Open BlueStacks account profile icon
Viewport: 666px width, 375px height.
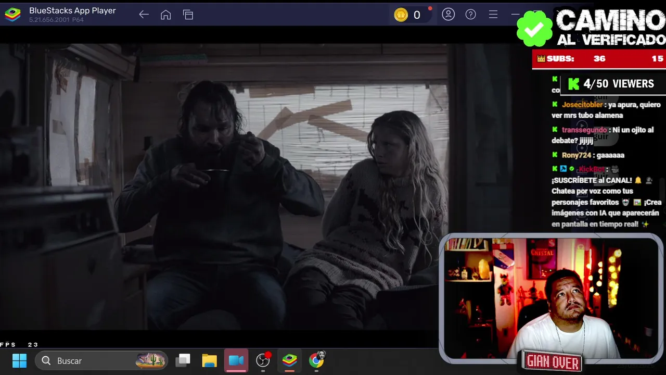(x=449, y=15)
